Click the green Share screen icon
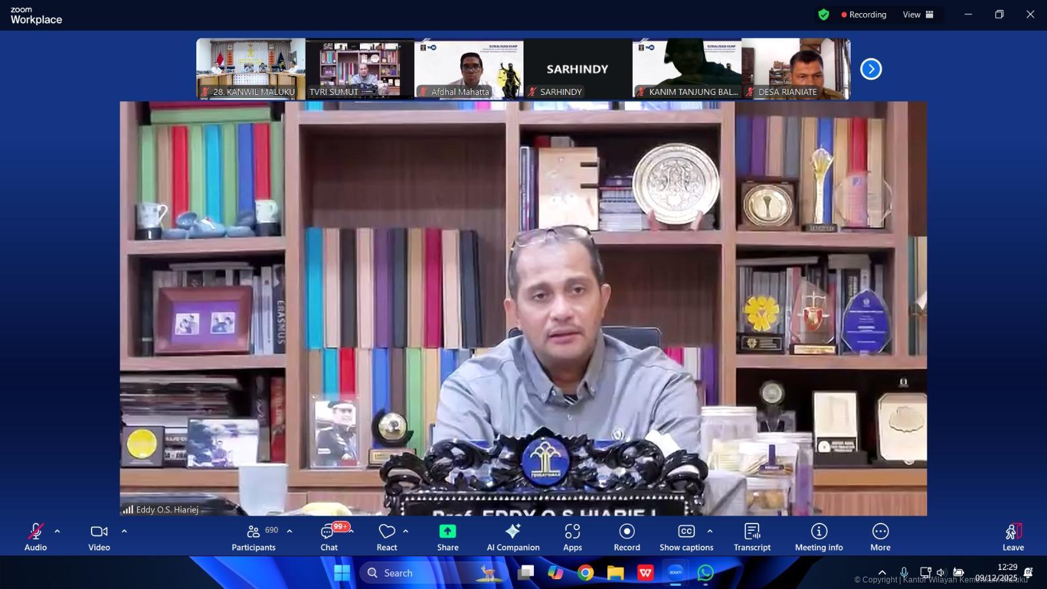This screenshot has width=1047, height=589. [448, 531]
